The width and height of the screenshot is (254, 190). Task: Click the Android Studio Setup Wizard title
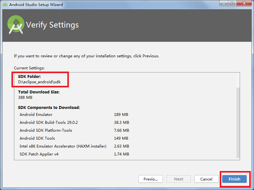pos(36,4)
